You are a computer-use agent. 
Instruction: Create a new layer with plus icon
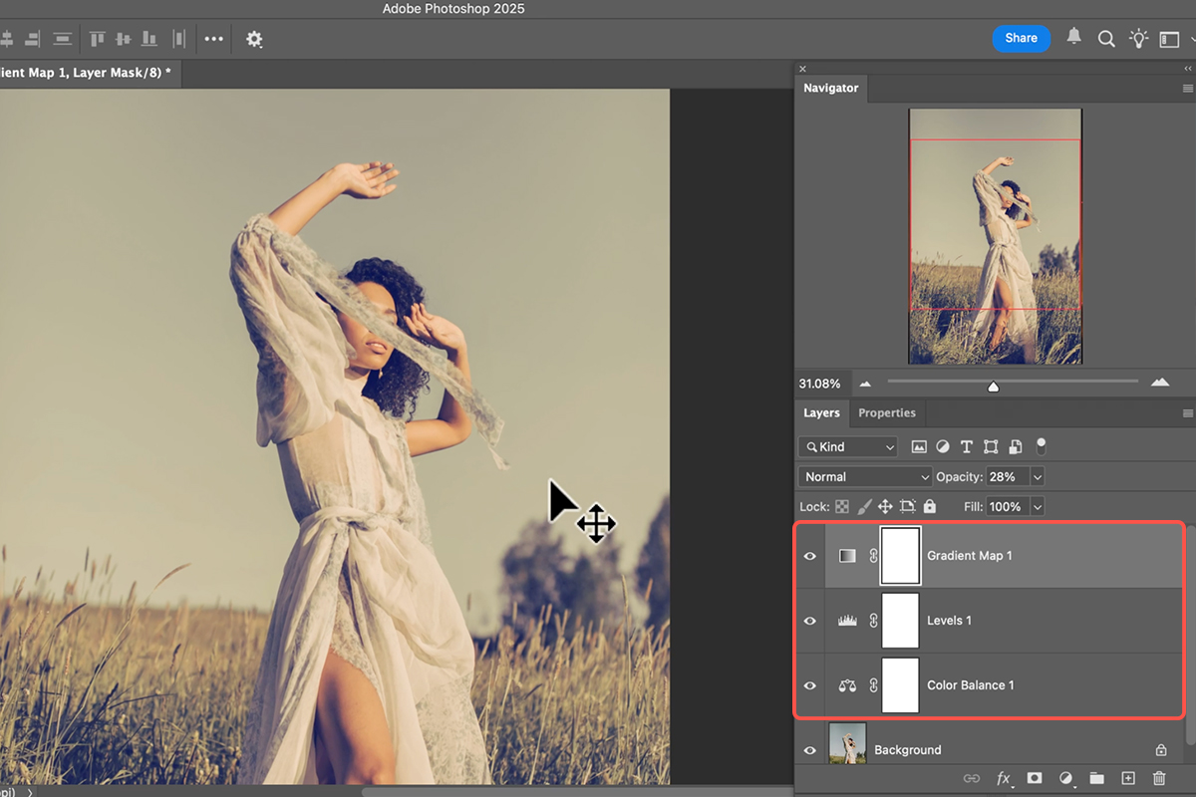pos(1128,778)
